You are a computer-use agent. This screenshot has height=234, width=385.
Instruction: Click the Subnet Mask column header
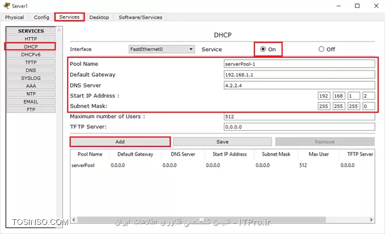pyautogui.click(x=276, y=154)
